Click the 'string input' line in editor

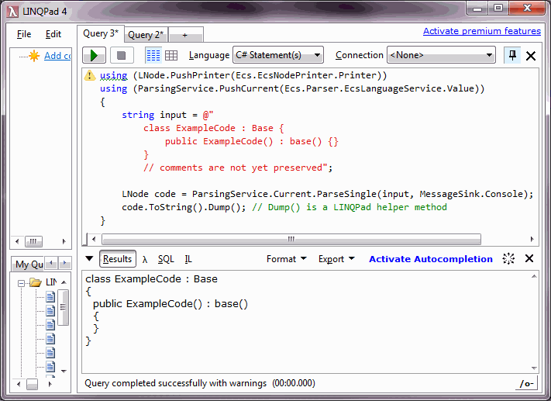167,115
